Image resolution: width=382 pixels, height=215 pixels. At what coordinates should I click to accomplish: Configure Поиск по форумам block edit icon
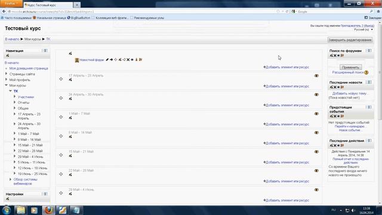tap(331, 56)
